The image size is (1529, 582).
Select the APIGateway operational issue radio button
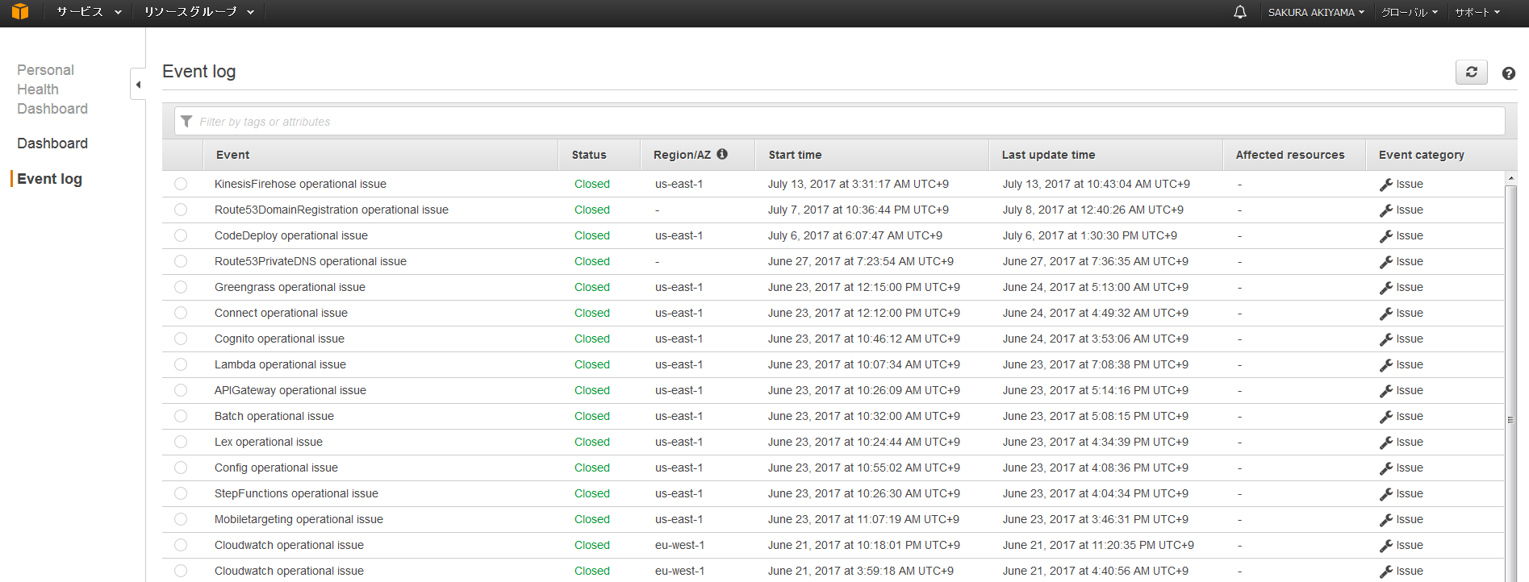pyautogui.click(x=181, y=390)
